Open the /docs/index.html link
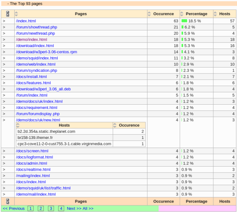Viewport: 237px width, 212px height. click(x=31, y=182)
